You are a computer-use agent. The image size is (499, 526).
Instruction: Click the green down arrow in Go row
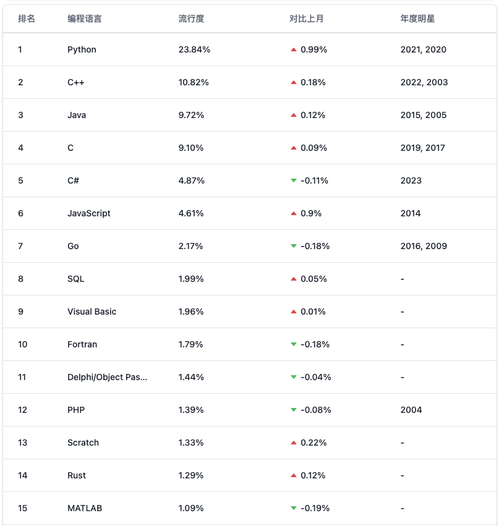click(294, 246)
